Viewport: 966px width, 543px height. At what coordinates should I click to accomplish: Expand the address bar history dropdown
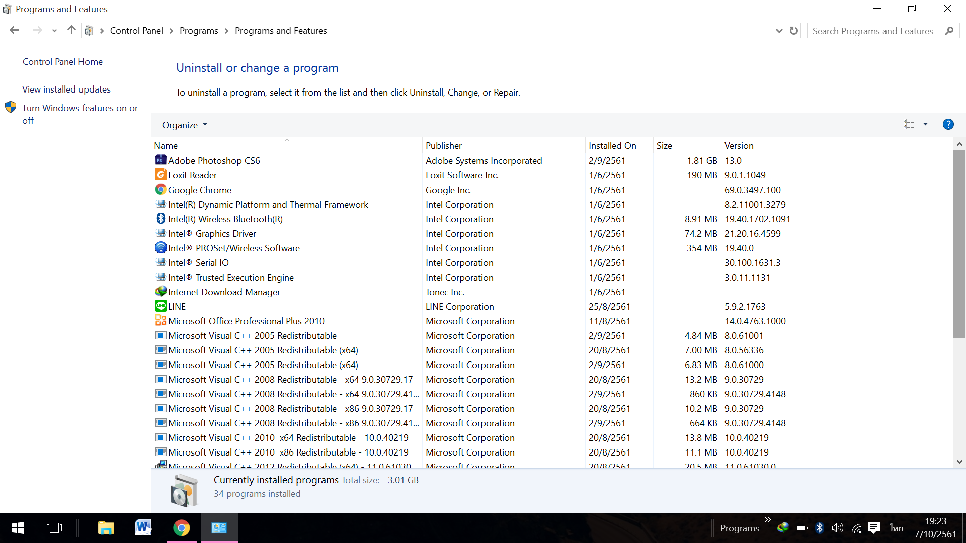pyautogui.click(x=779, y=31)
